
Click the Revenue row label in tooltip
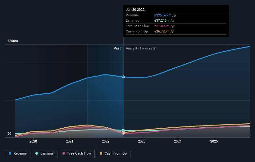click(132, 15)
